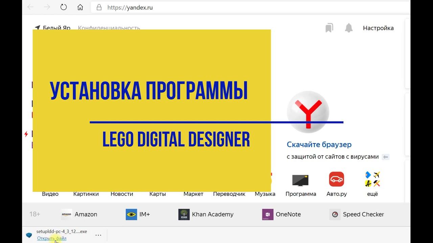The height and width of the screenshot is (243, 433).
Task: Open the Speed Checker shortcut label
Action: click(x=363, y=214)
